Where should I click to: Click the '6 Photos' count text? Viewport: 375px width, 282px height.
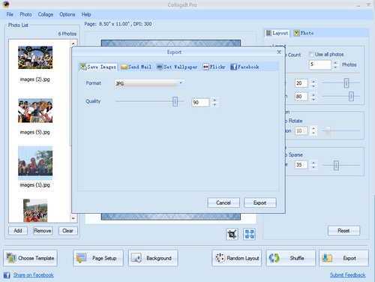[67, 34]
